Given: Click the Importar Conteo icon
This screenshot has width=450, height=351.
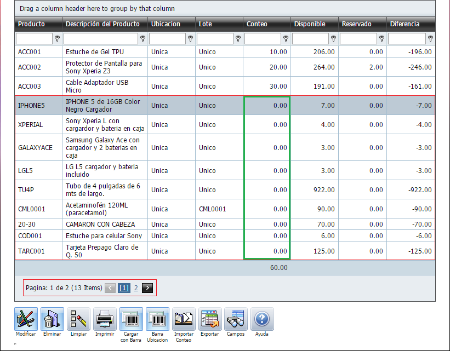Looking at the screenshot, I should click(x=184, y=319).
